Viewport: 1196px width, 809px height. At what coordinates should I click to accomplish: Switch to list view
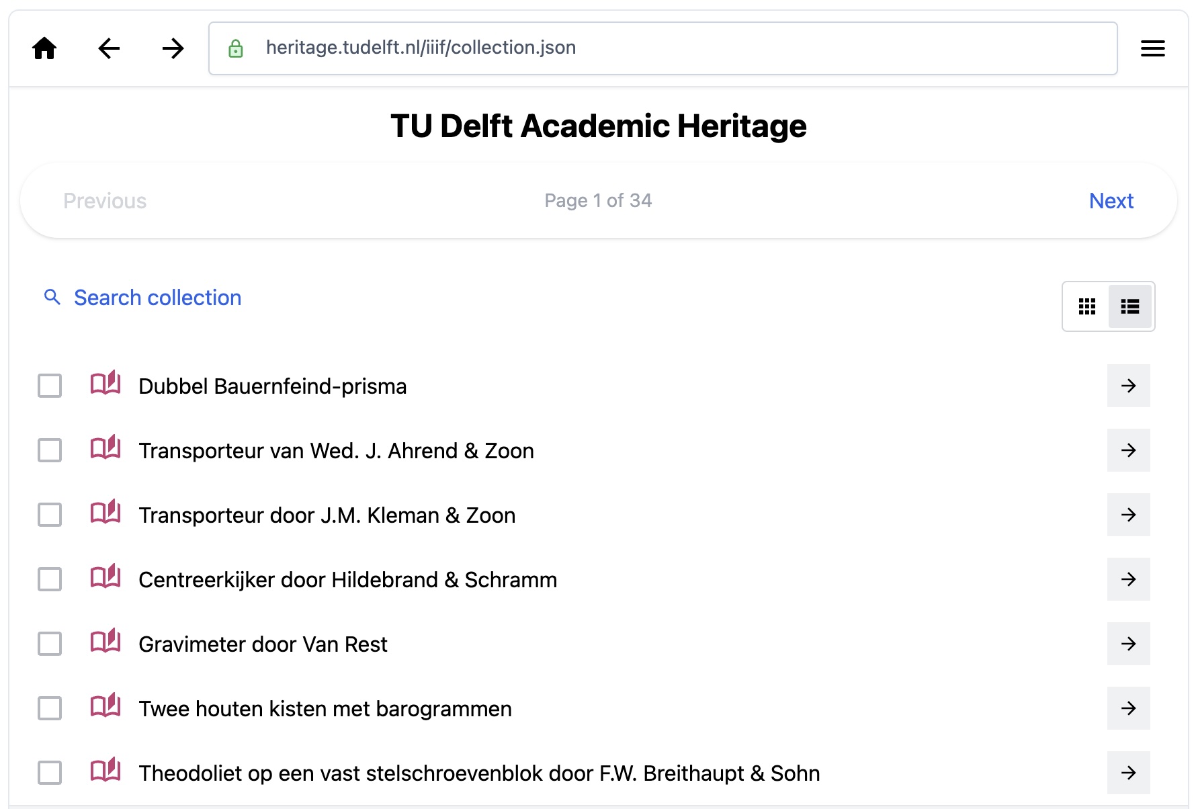coord(1130,306)
